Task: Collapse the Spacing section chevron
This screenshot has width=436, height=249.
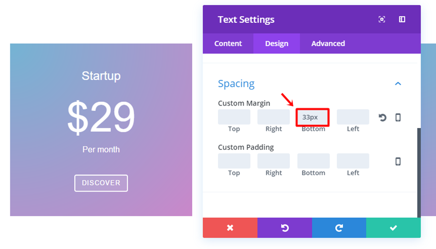Action: click(398, 84)
